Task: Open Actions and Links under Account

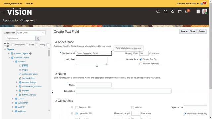Action: point(30,74)
